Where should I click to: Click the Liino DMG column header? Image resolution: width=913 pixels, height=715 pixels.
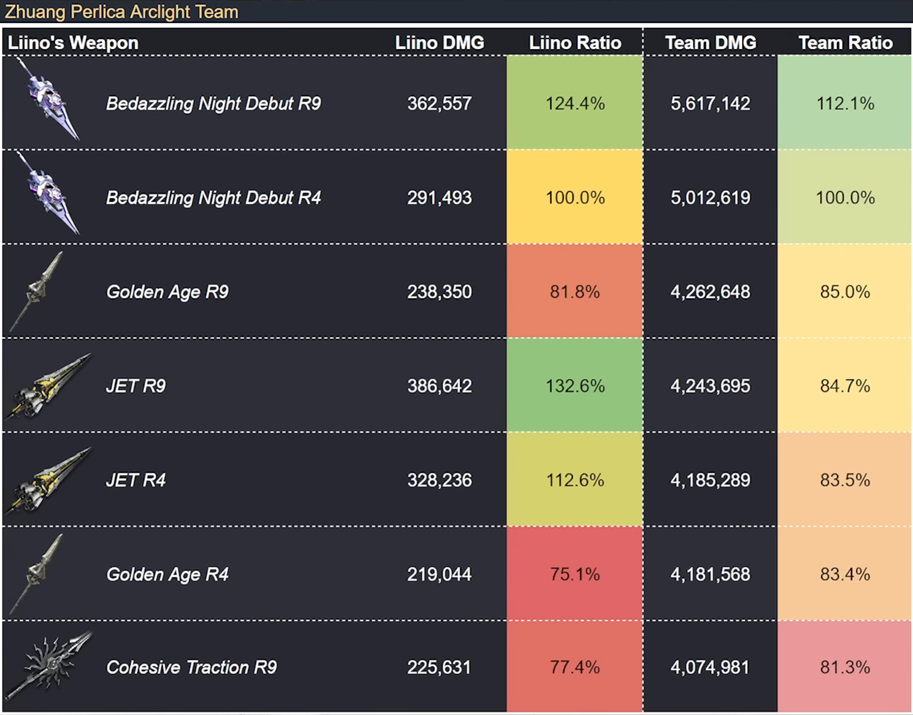[x=439, y=43]
